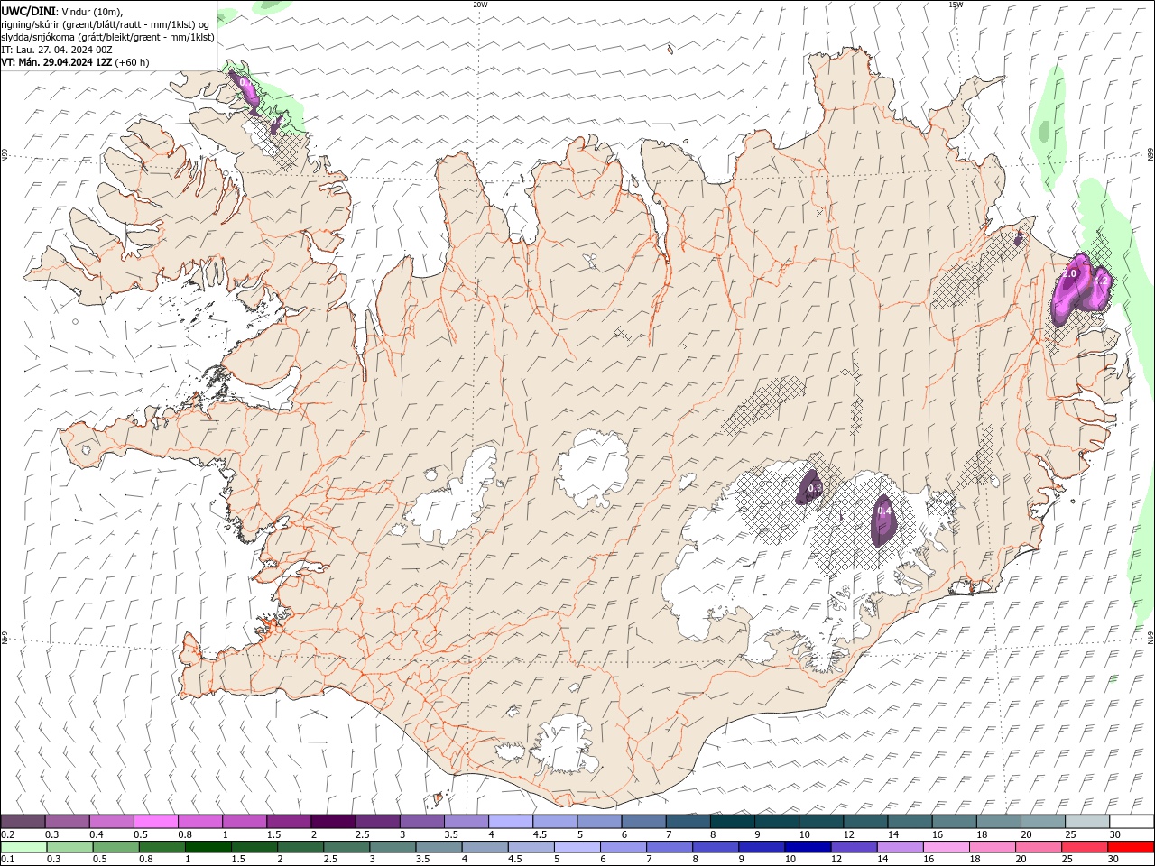
Task: Click the '2.0' precipitation value on the east coast
Action: [x=1071, y=273]
